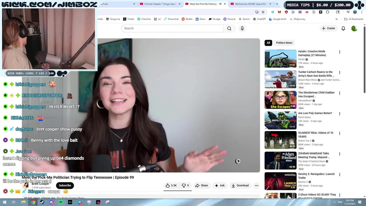Expand the bookmarks overflow chevron
Screen dimensions: 366x206
click(x=337, y=19)
